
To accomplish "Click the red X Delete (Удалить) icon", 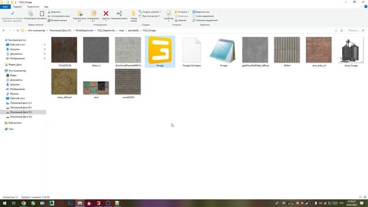I will (106, 14).
